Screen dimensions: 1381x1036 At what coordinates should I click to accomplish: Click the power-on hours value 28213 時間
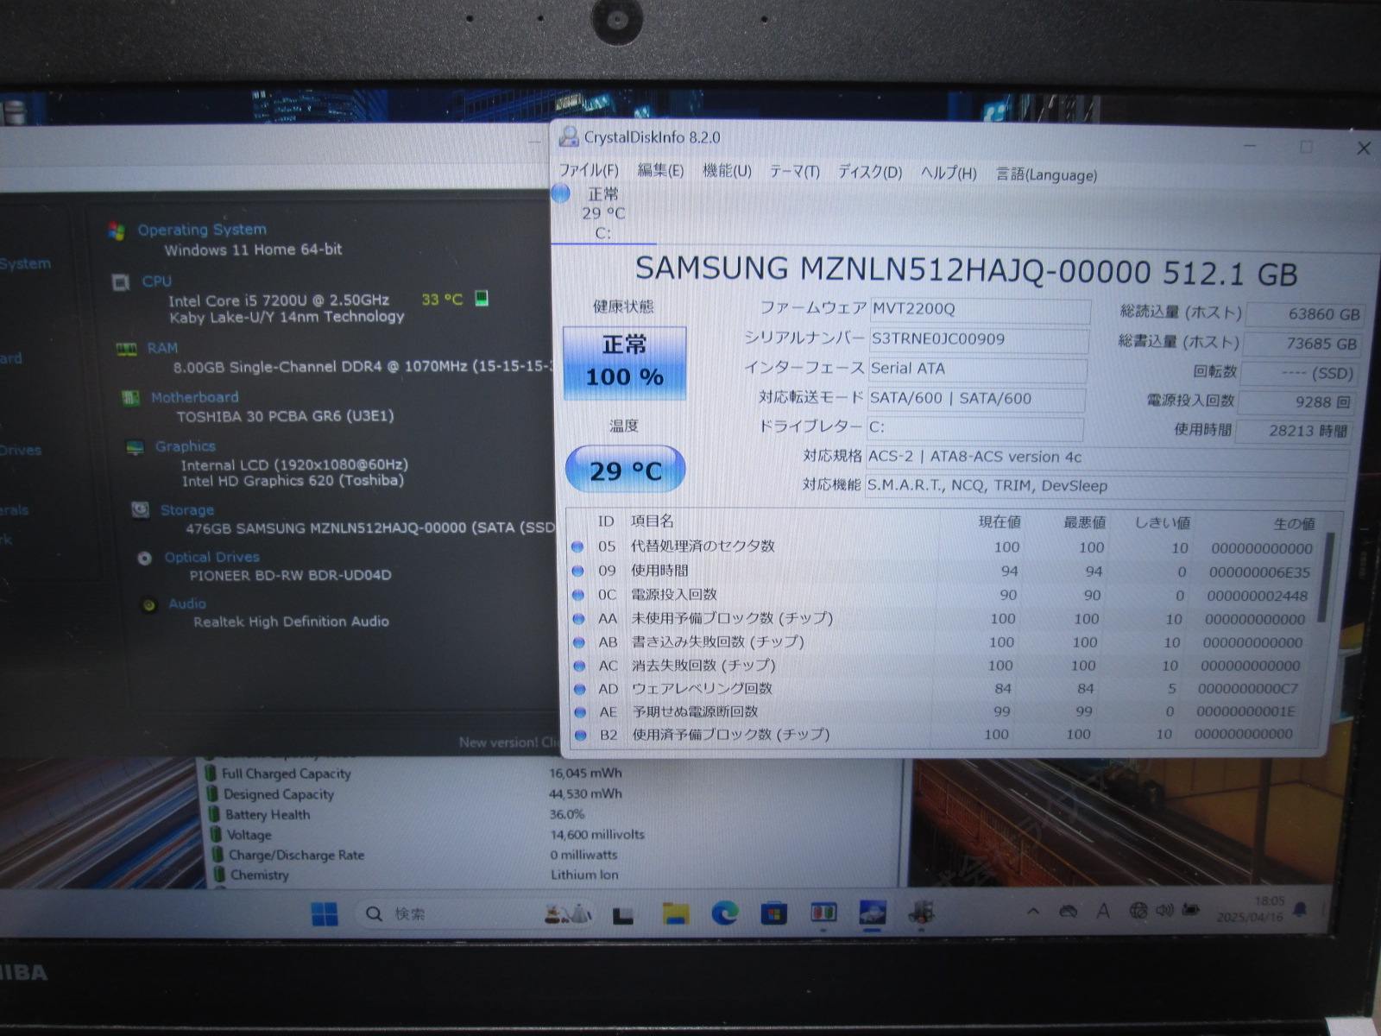[x=1295, y=431]
